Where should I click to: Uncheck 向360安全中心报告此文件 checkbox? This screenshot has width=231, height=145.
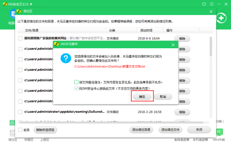(76, 88)
